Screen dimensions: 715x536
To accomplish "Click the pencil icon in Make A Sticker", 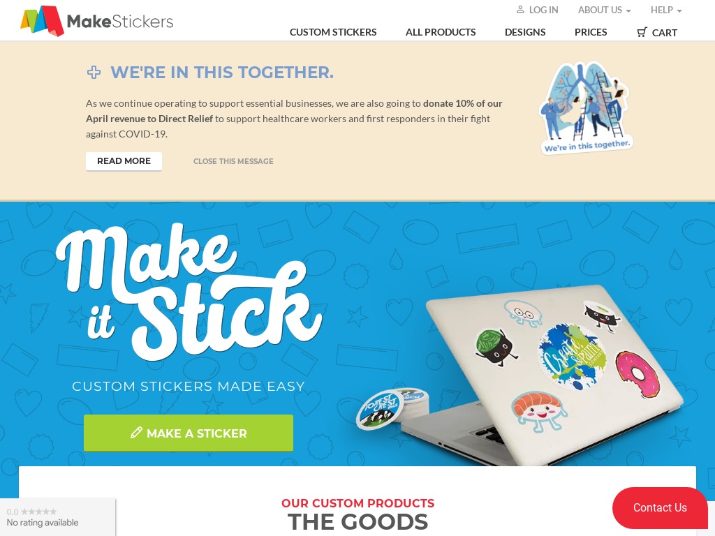I will point(136,433).
